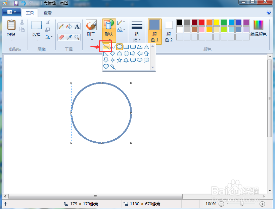Select the lightning bolt shape
The image size is (275, 209).
point(113,67)
